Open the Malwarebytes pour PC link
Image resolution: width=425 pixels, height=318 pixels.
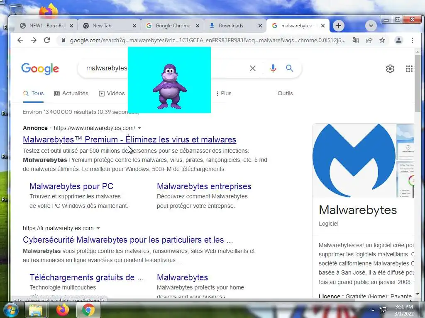pyautogui.click(x=71, y=186)
